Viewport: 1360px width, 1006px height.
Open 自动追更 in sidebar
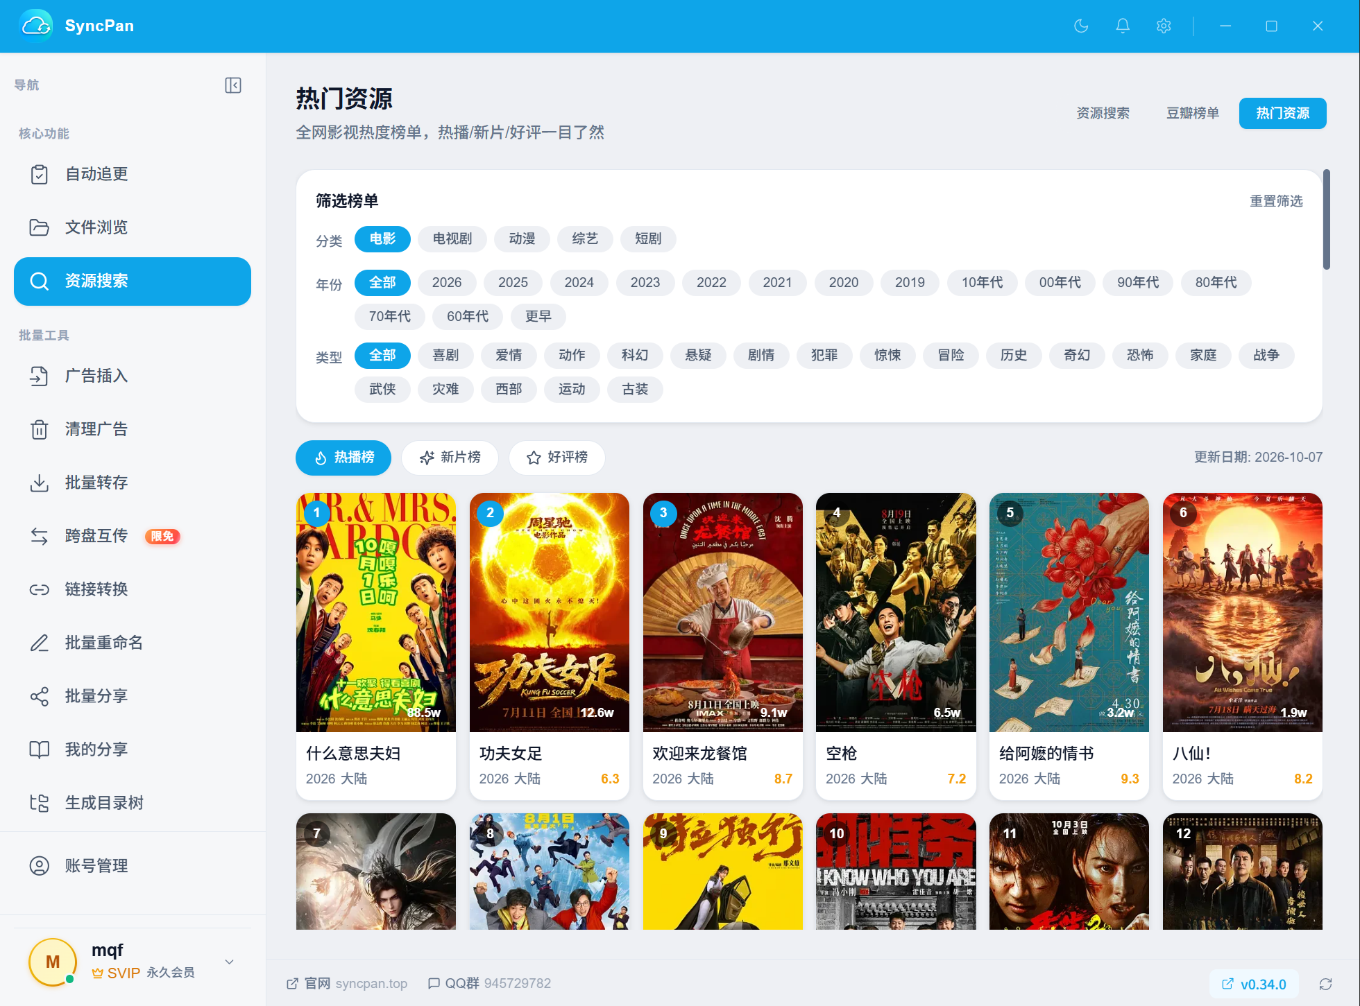tap(133, 174)
